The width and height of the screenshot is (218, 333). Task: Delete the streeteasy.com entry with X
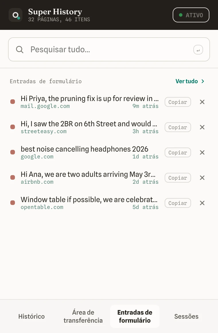[202, 127]
